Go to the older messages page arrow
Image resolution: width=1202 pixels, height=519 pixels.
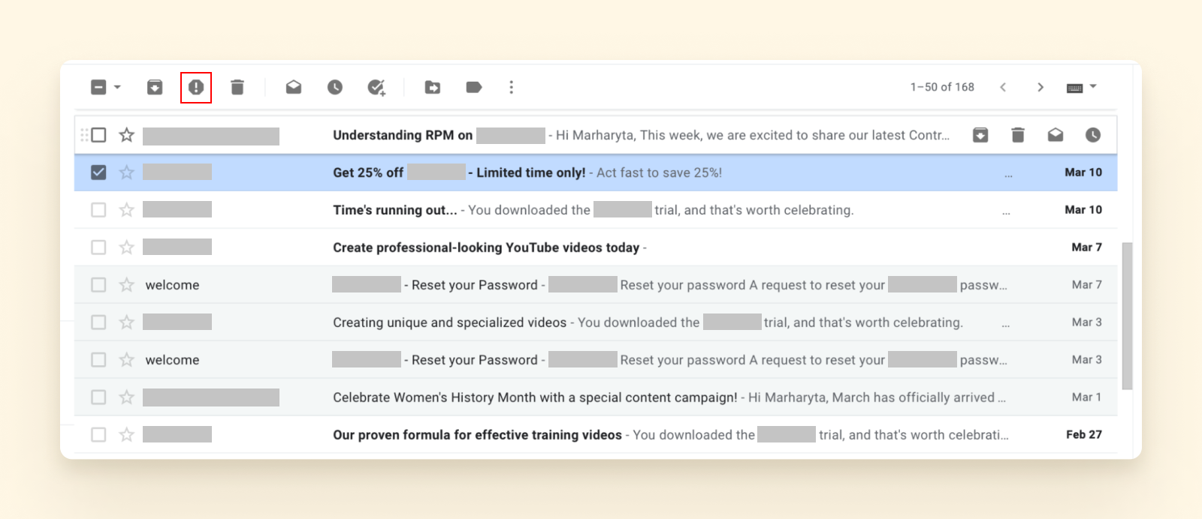[1040, 88]
